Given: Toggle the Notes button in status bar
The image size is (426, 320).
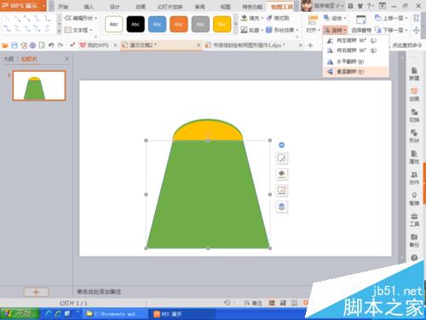Looking at the screenshot, I should (253, 303).
